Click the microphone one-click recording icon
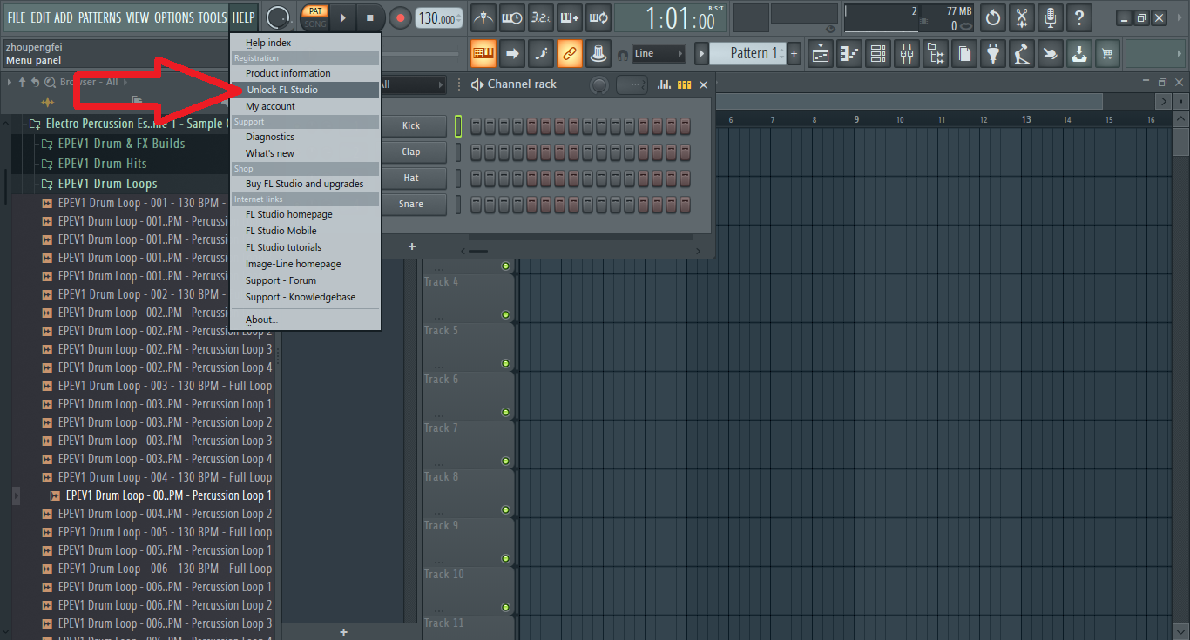Viewport: 1190px width, 640px height. point(1051,17)
